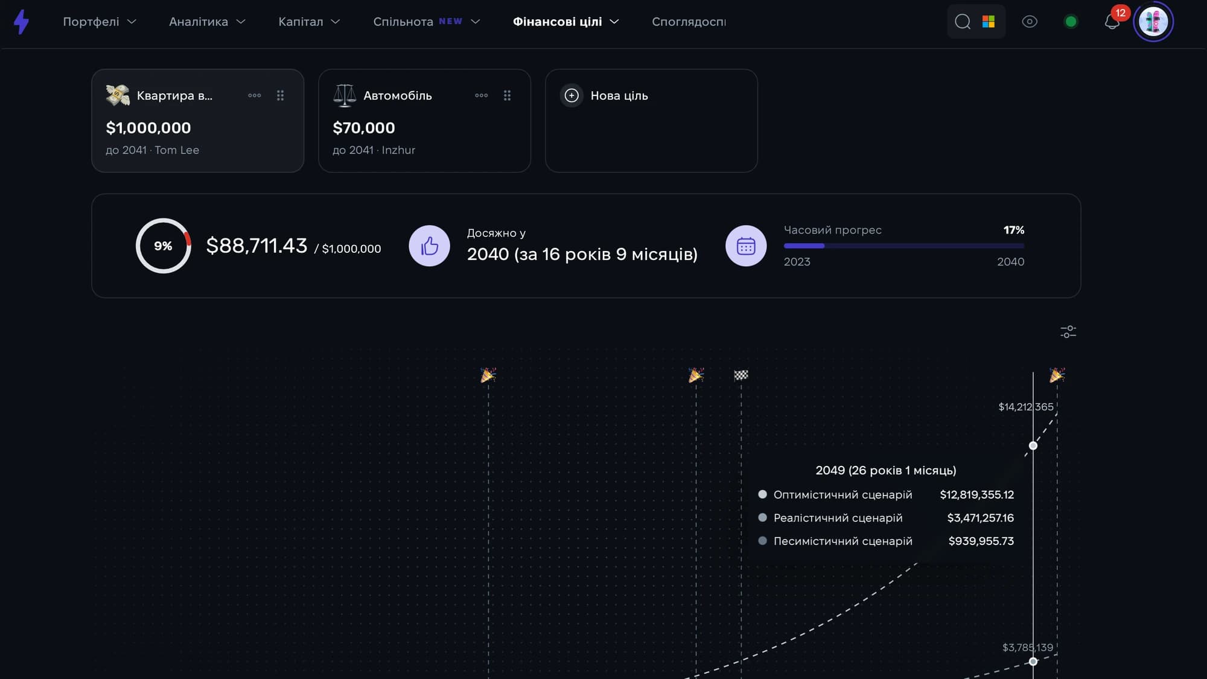Click the checkered flag chart marker

(741, 375)
